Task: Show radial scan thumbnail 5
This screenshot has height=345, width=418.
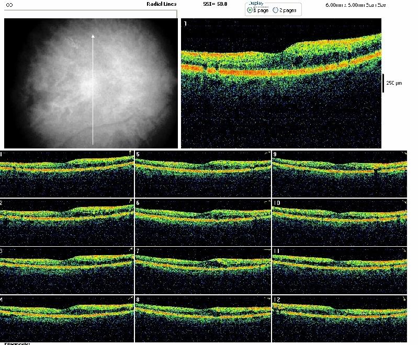Action: tap(203, 174)
